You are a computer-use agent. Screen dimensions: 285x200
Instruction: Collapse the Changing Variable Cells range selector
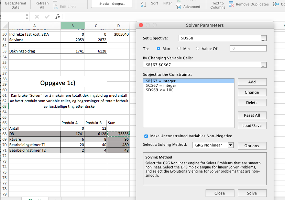(x=264, y=65)
